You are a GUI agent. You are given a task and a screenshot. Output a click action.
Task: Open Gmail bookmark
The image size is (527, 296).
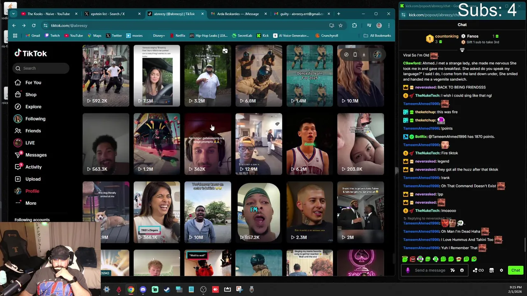(x=33, y=36)
